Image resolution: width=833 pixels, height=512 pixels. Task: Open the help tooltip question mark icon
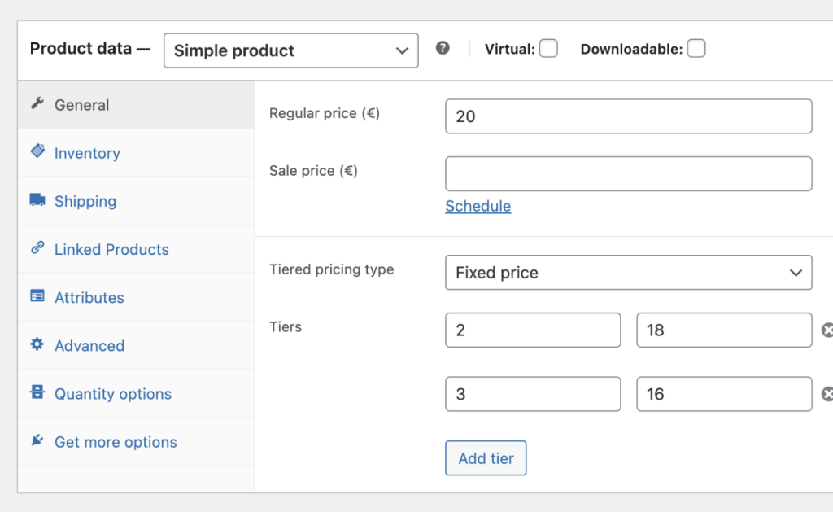443,50
